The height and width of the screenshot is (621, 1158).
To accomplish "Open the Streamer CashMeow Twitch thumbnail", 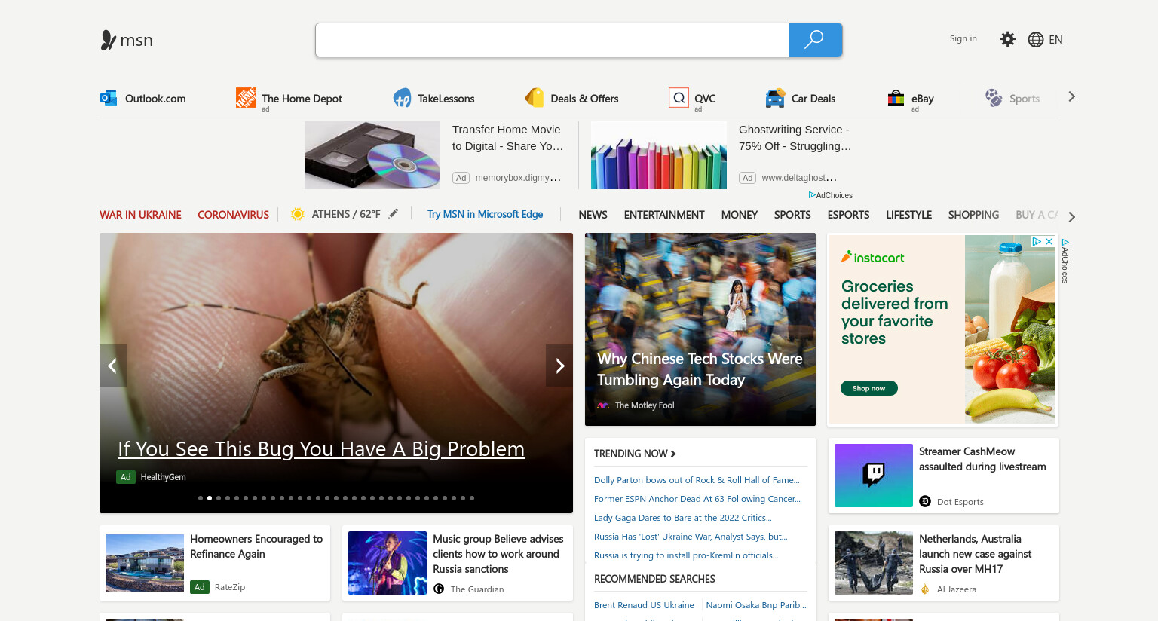I will point(874,476).
